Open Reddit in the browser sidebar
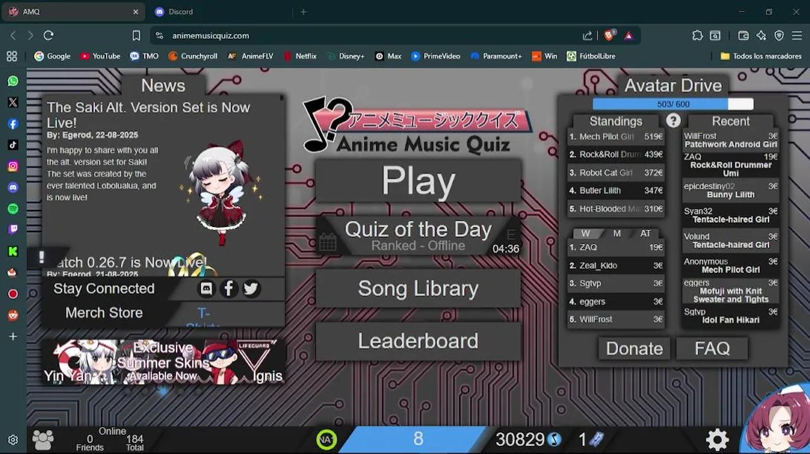Viewport: 810px width, 454px height. click(x=13, y=315)
